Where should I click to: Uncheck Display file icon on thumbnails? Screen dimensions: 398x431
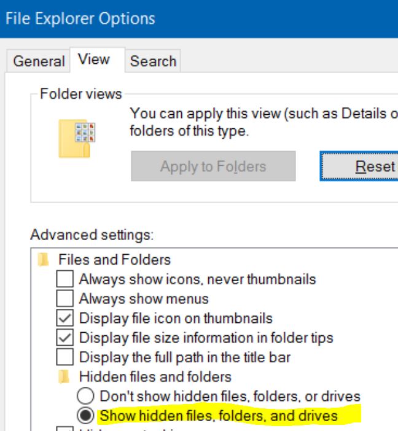(65, 318)
